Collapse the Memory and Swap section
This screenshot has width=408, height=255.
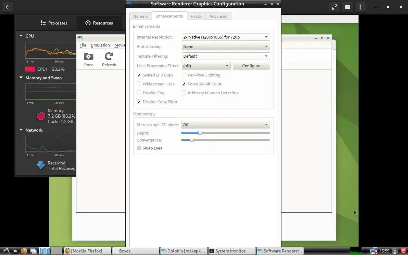[21, 78]
